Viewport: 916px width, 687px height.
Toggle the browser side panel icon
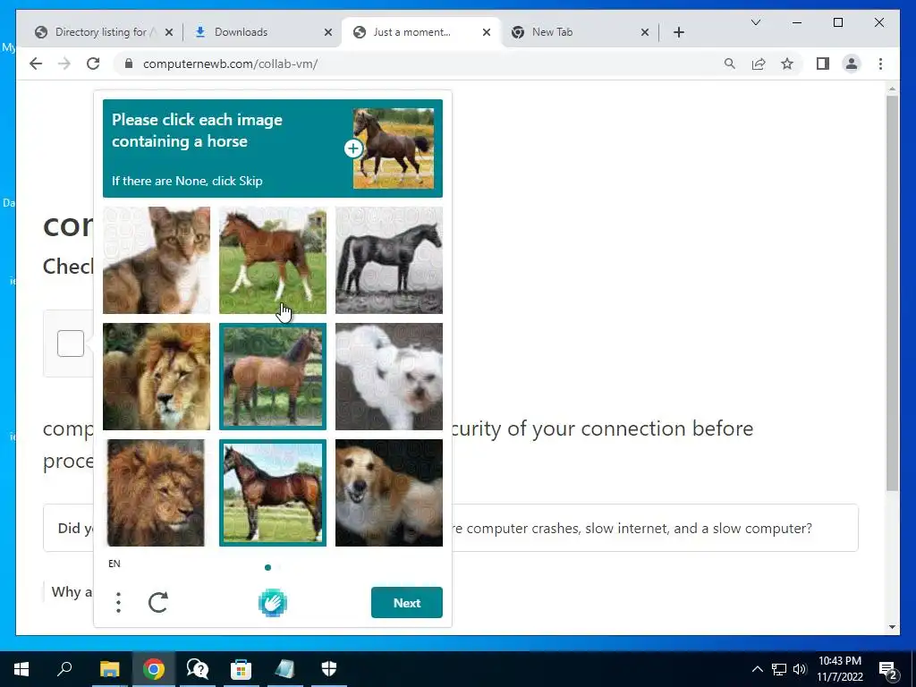pos(823,64)
